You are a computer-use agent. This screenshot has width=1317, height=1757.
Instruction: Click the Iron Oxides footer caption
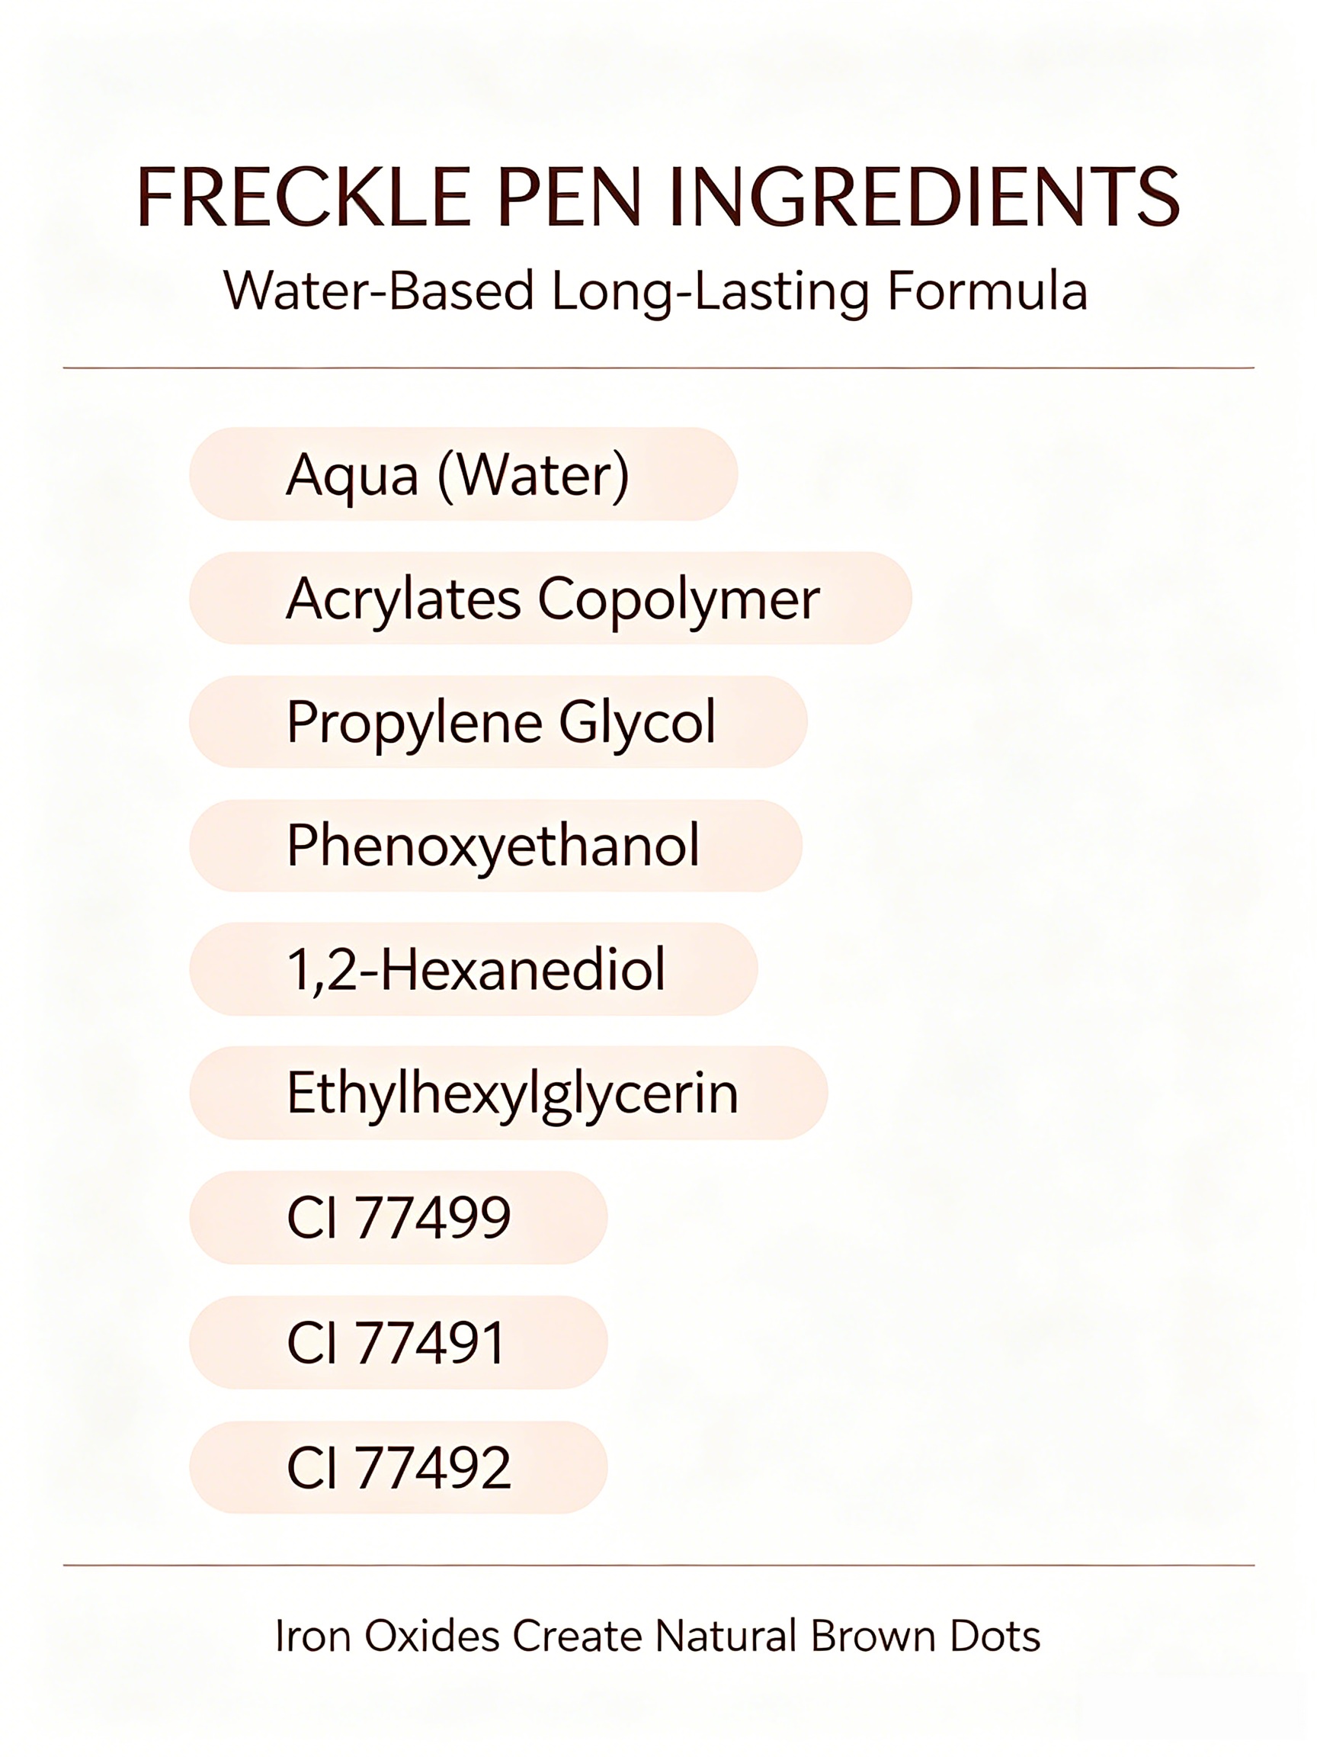[657, 1637]
